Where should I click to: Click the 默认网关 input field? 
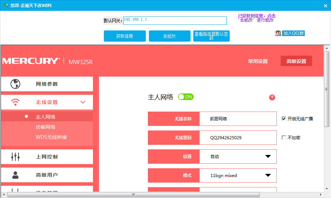point(175,21)
